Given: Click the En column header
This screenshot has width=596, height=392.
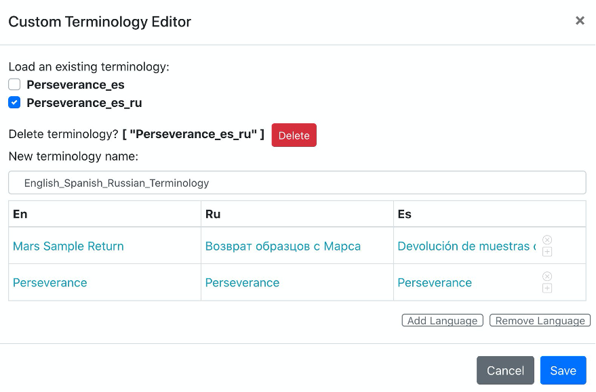Looking at the screenshot, I should pos(19,213).
